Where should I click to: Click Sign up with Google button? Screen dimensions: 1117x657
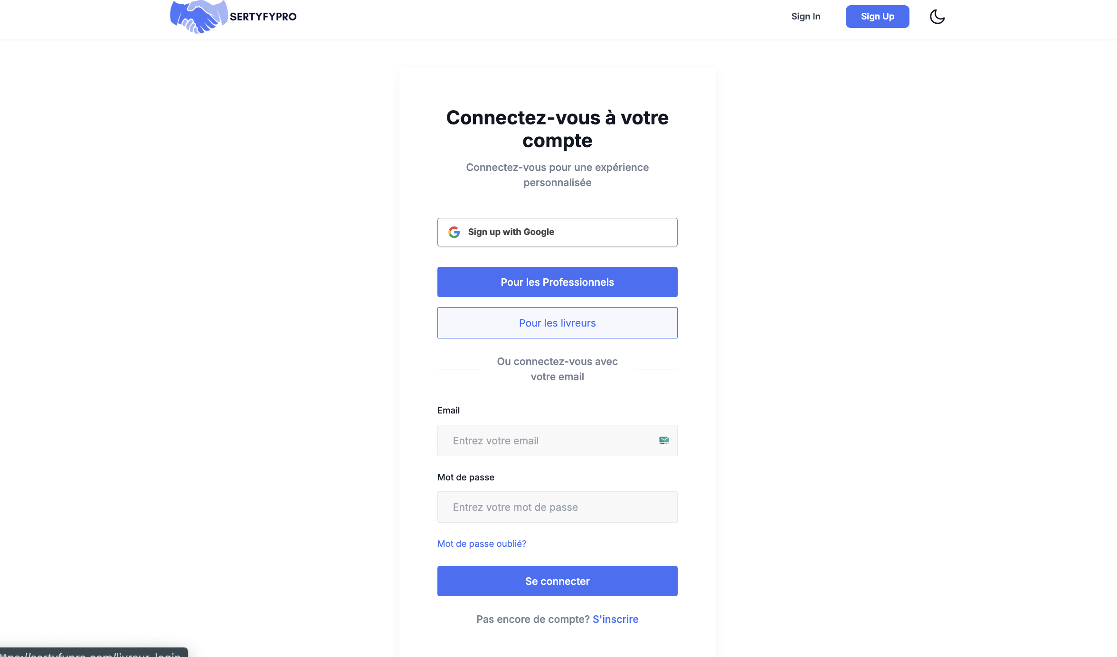coord(557,232)
